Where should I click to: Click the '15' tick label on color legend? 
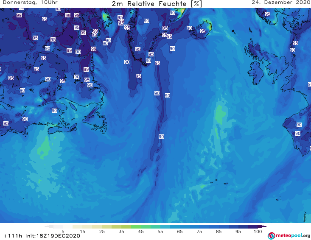(82, 232)
